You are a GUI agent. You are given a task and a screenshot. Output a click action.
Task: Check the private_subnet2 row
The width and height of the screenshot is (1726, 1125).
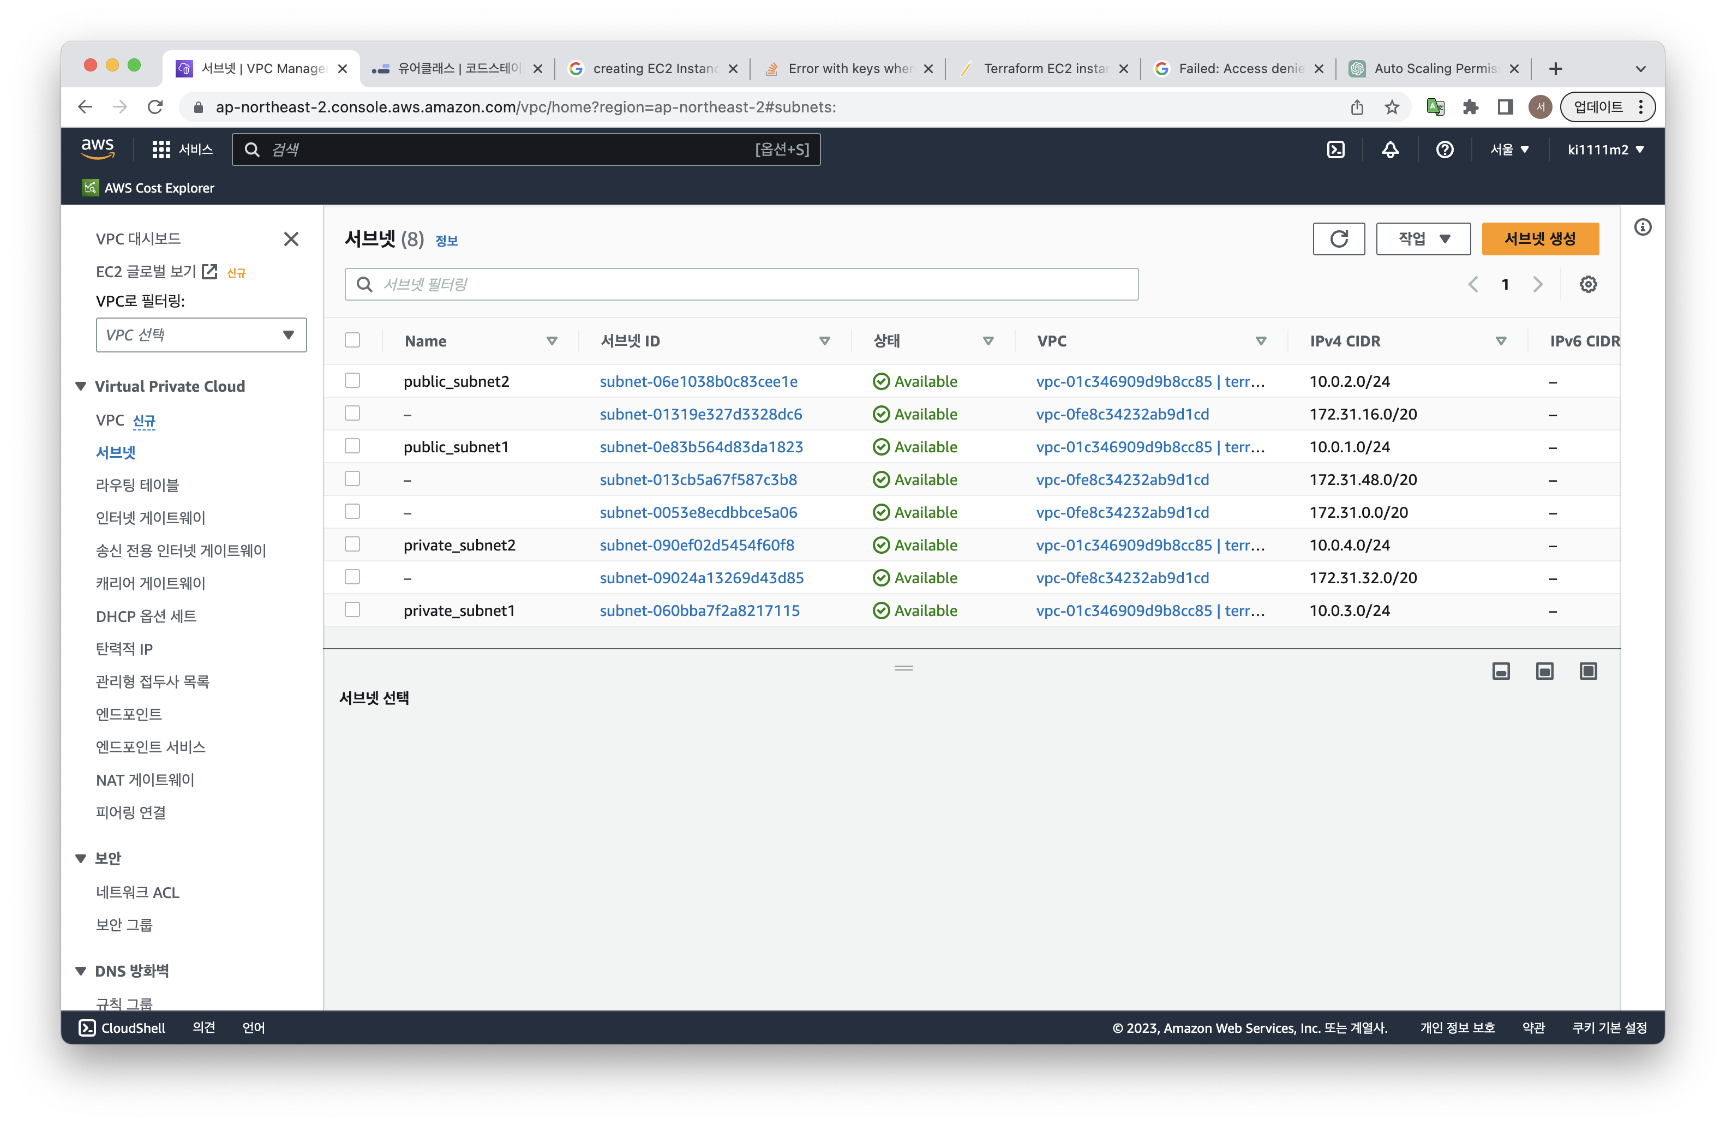tap(352, 543)
